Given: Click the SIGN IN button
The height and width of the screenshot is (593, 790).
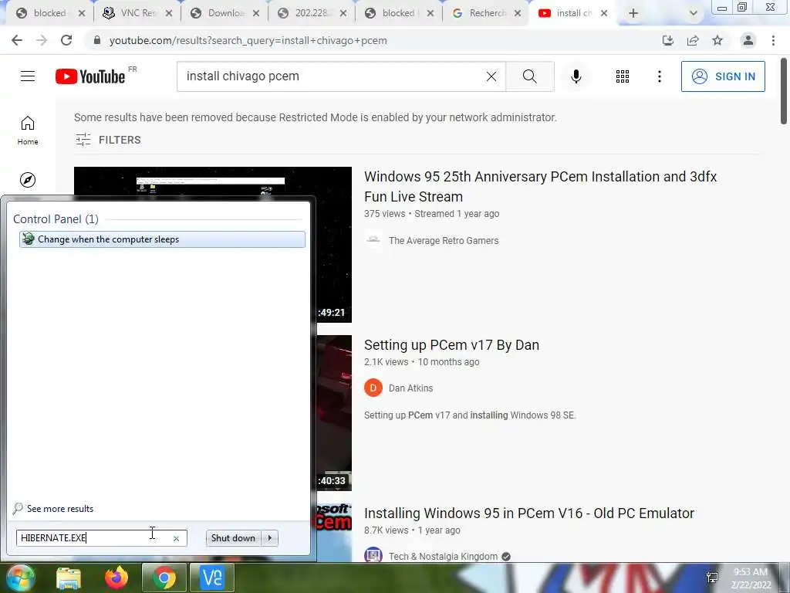Looking at the screenshot, I should [x=723, y=76].
